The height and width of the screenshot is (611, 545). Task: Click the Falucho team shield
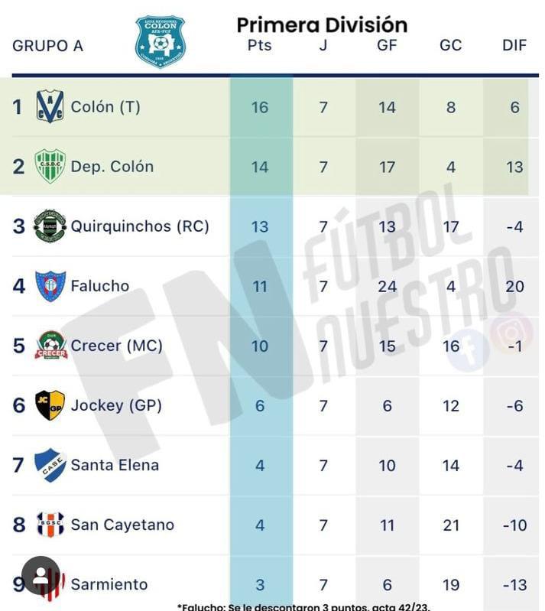click(x=50, y=286)
